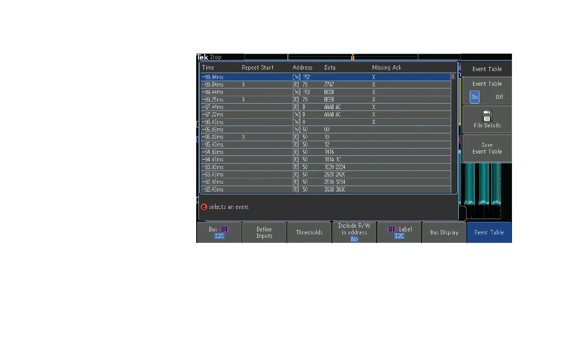Viewport: 561px width, 363px height.
Task: Save Event Table
Action: (487, 148)
